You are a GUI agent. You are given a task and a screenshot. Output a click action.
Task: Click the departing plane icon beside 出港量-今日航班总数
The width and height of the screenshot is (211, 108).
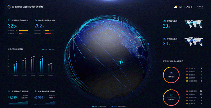[9, 21]
